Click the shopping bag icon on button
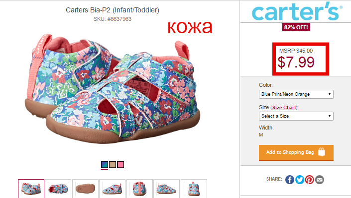Viewport: 351px width, 198px height. tap(322, 152)
